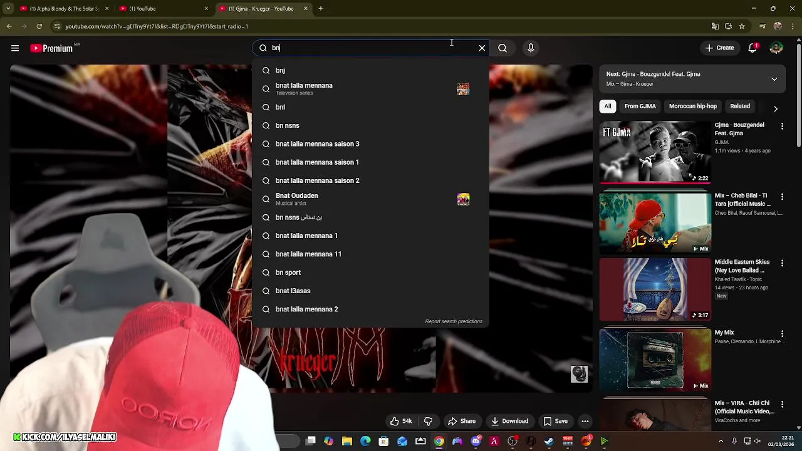Pick 'Bnat Oudaden' Musical artist suggestion
The height and width of the screenshot is (451, 802).
[x=370, y=199]
